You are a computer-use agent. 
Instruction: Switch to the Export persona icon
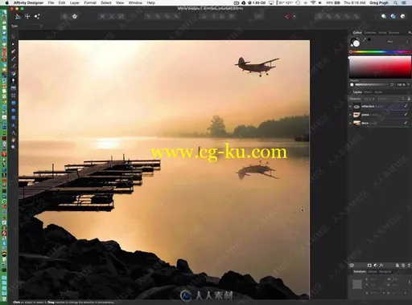click(x=37, y=16)
